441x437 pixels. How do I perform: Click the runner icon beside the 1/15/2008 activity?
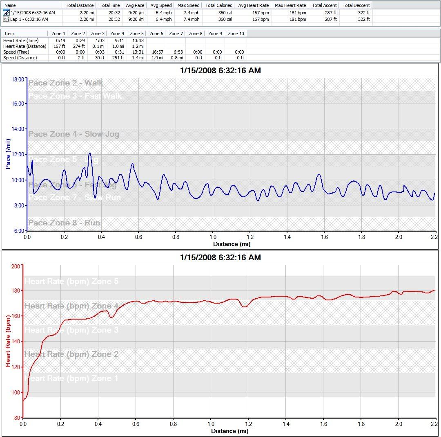point(6,13)
